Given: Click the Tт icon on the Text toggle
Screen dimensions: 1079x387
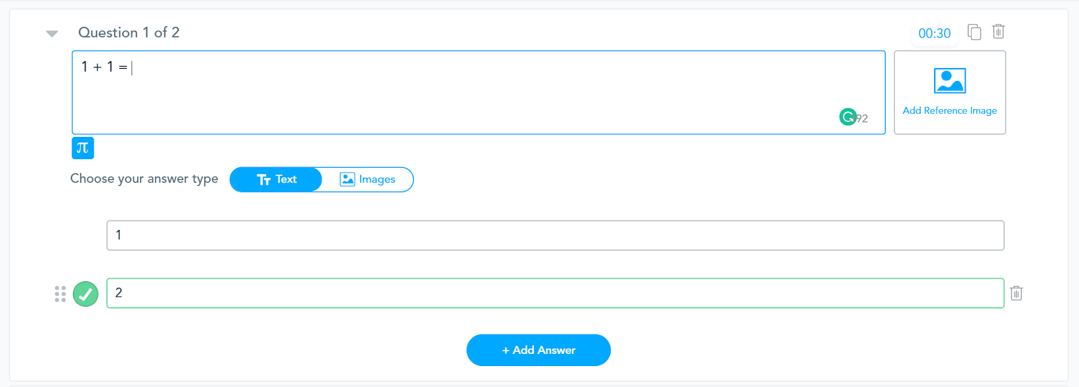Looking at the screenshot, I should point(264,179).
